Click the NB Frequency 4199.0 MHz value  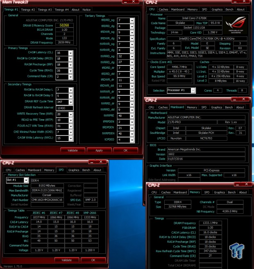[230, 212]
